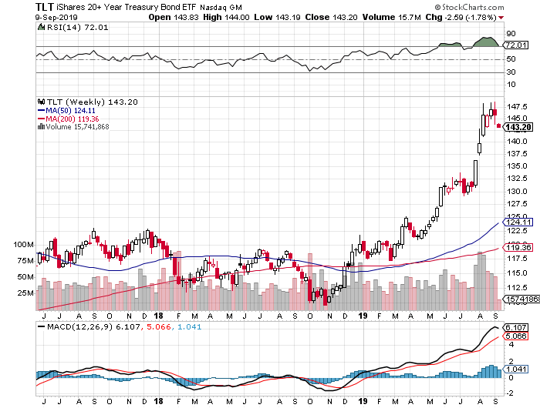This screenshot has width=540, height=408.
Task: Click the Volume 15,741,868 legend icon
Action: [42, 126]
